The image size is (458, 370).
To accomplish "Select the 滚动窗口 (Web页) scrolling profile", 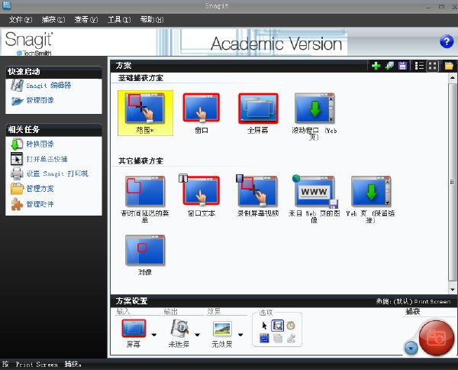I will pyautogui.click(x=314, y=116).
